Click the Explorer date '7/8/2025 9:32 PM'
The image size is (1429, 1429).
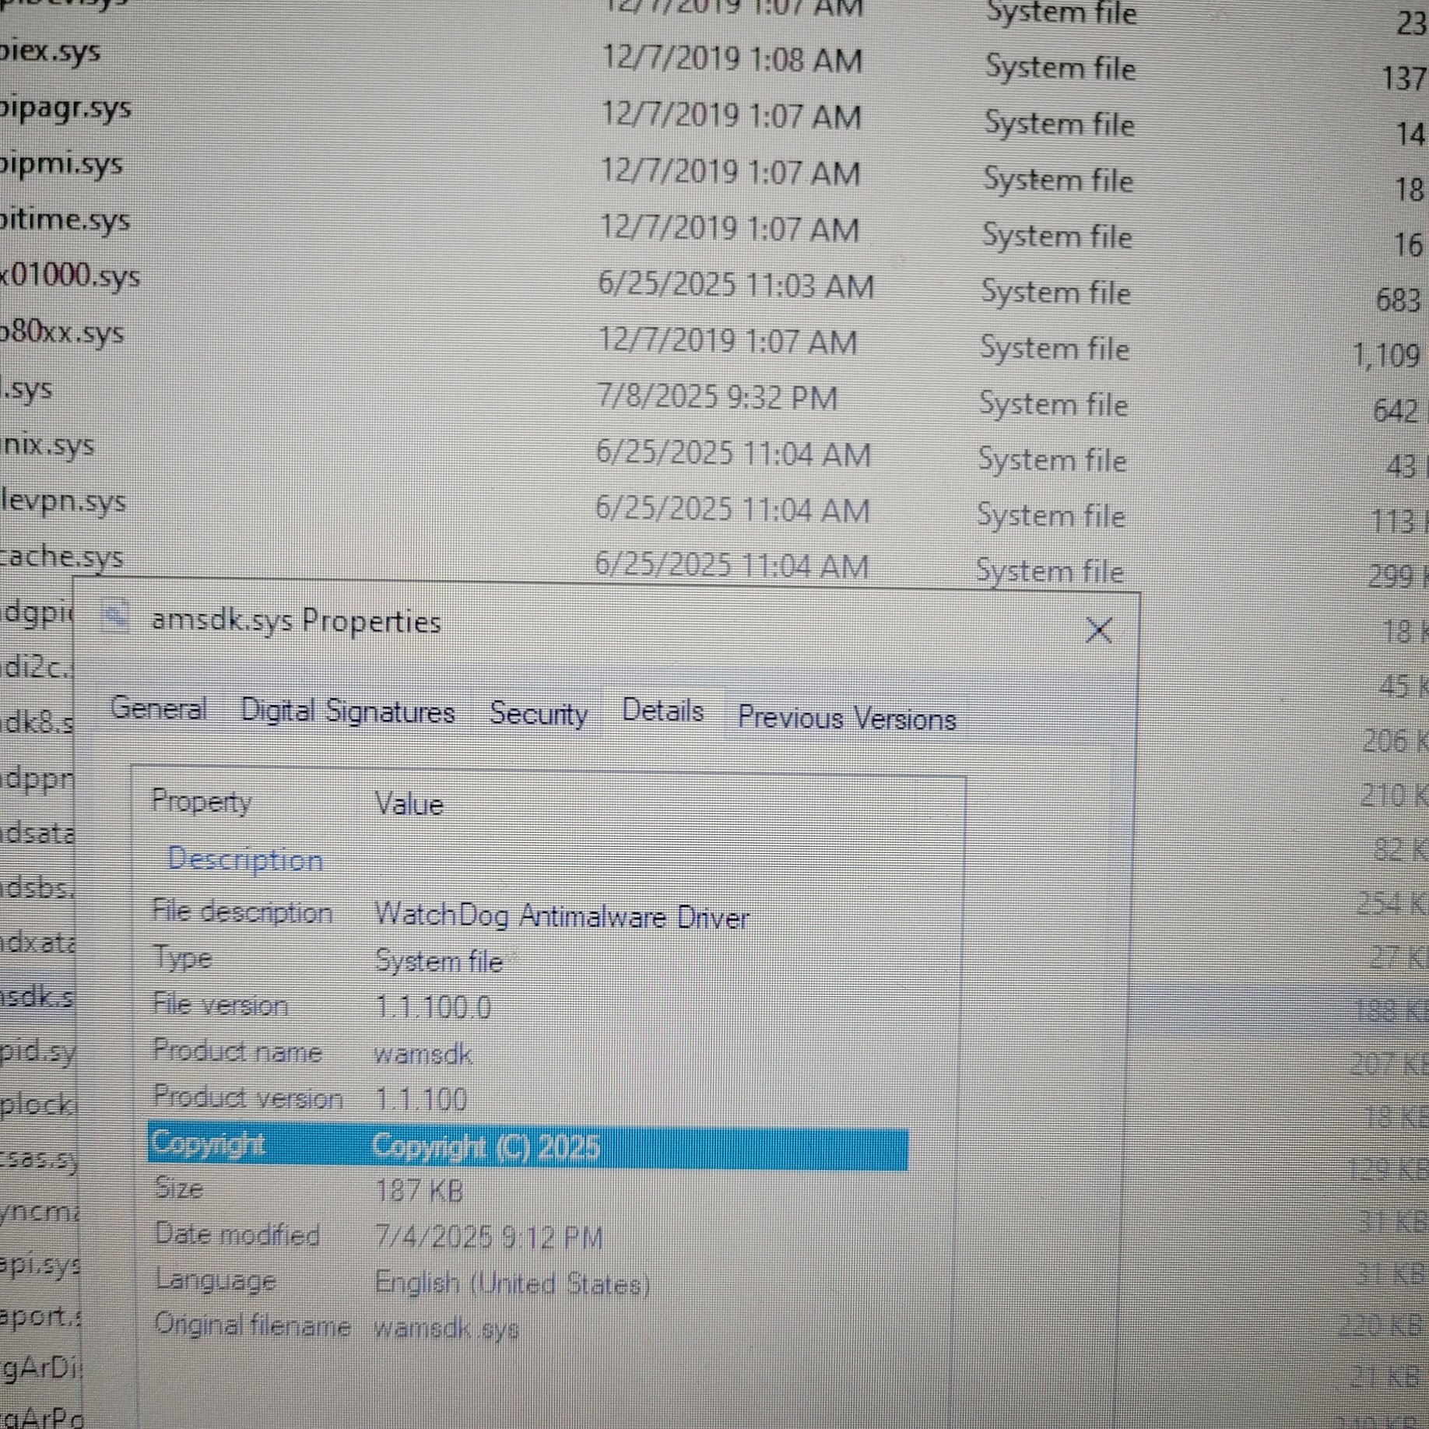click(718, 398)
